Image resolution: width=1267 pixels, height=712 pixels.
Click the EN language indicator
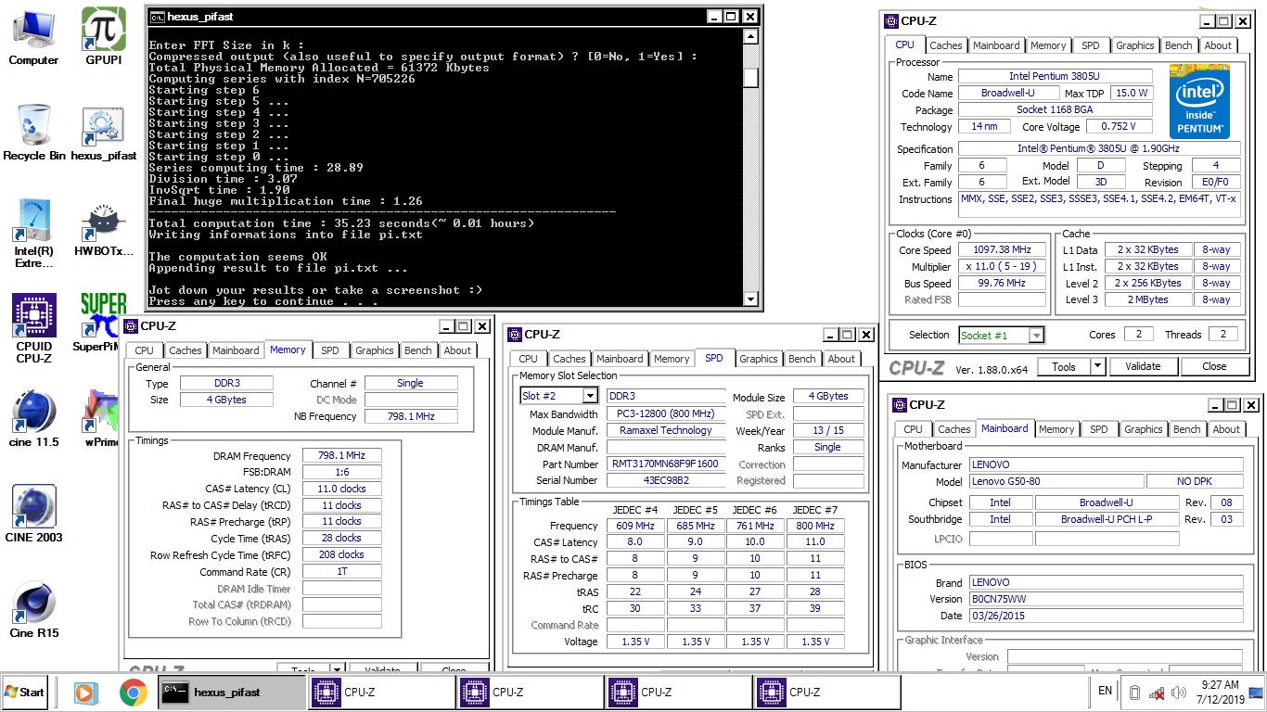[1105, 691]
